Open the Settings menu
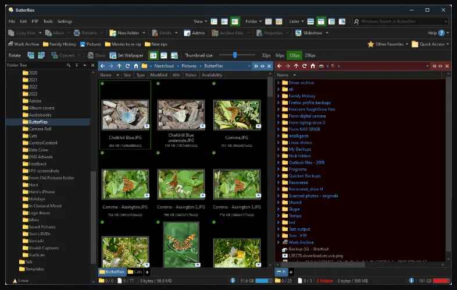Viewport: 457px width, 290px height. tap(65, 22)
